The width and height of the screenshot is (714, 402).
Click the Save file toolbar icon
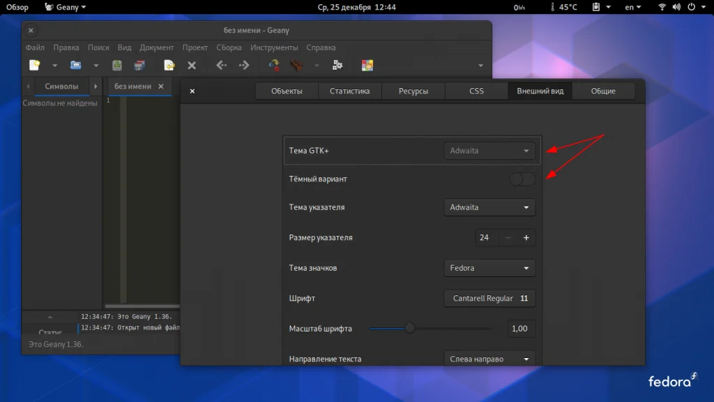[117, 66]
